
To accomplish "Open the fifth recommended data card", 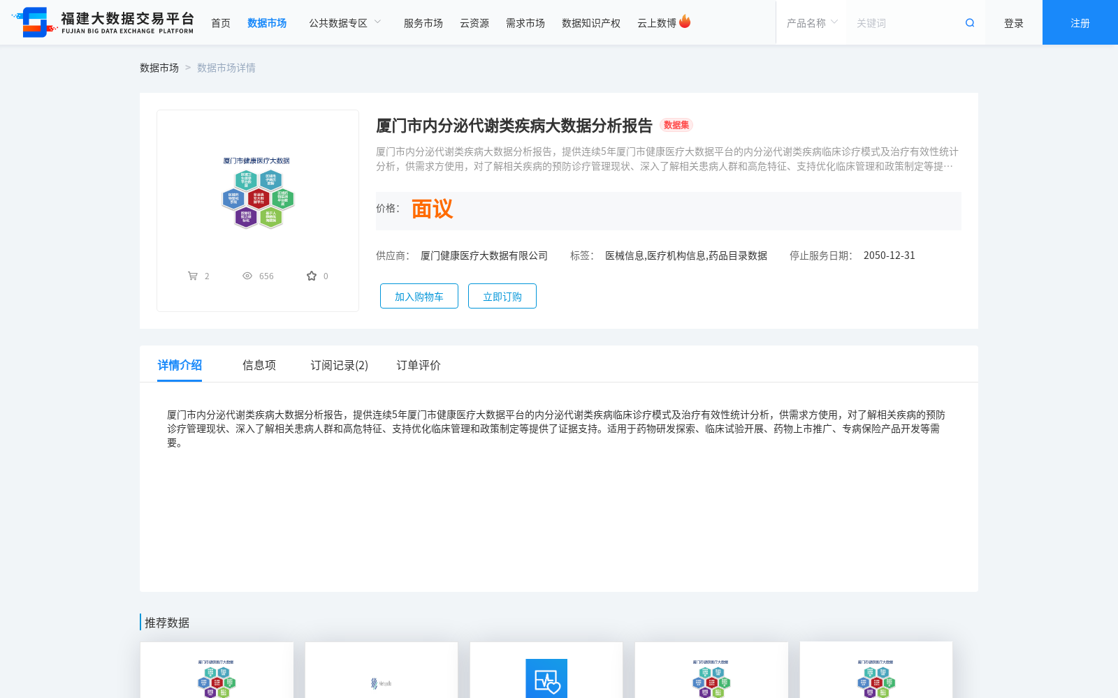I will coord(876,670).
